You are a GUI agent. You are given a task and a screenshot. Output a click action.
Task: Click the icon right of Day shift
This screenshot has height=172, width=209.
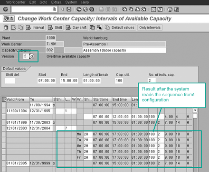(x=92, y=27)
